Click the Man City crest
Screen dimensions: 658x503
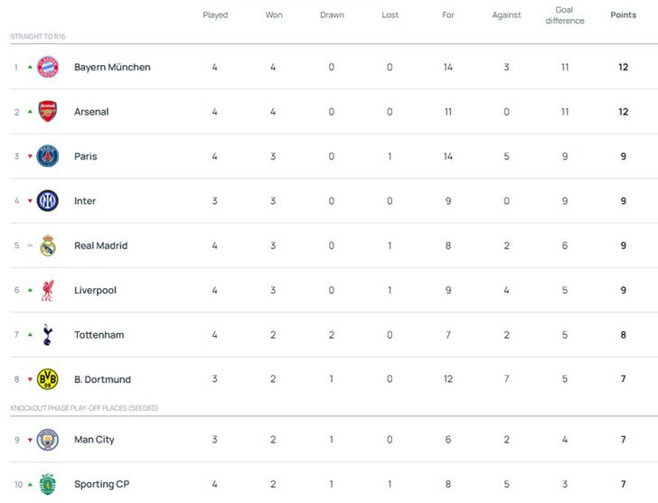coord(48,440)
